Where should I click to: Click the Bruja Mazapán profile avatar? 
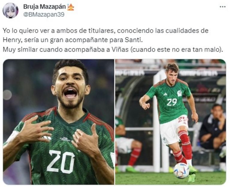coord(10,10)
